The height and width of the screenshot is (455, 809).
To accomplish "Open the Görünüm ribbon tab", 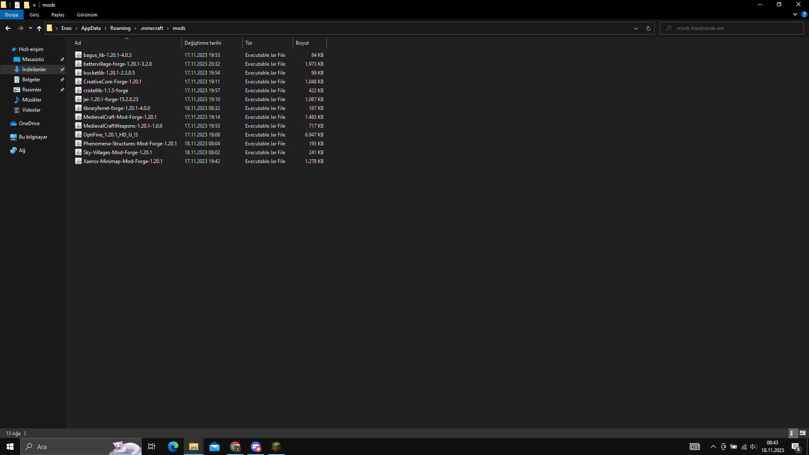I will 87,15.
